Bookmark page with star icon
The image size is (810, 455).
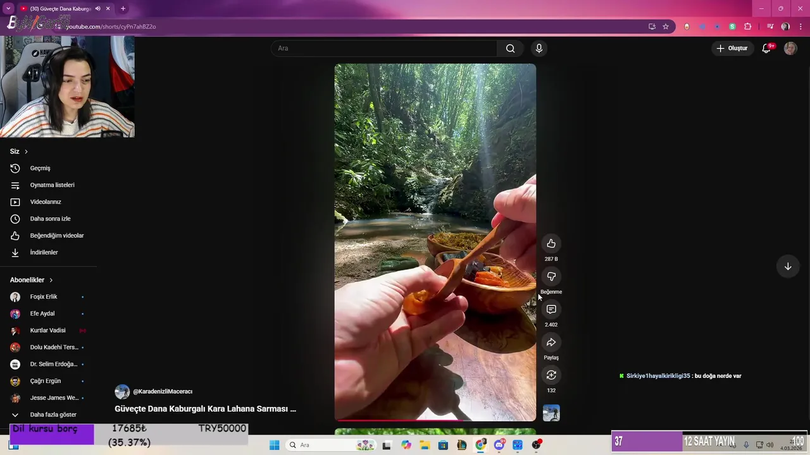tap(666, 27)
